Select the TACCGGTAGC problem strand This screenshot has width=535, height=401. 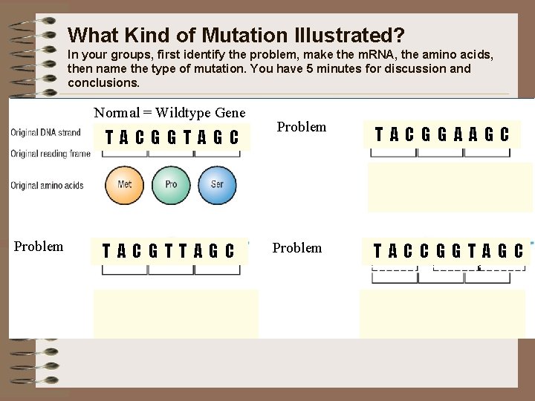[x=447, y=251]
